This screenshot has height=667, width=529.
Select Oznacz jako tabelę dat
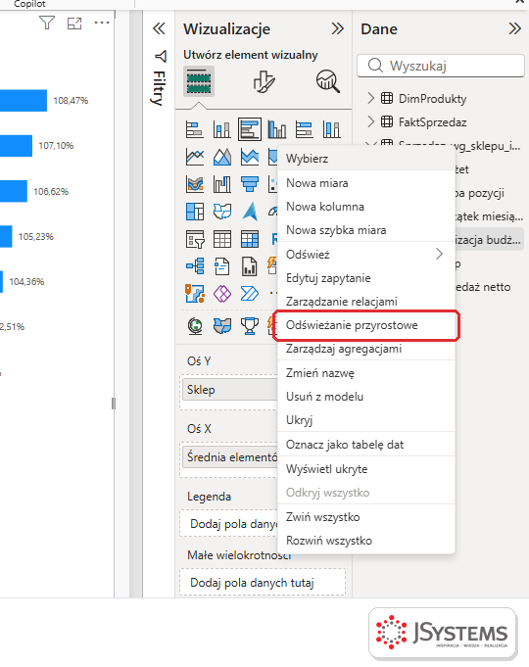click(366, 445)
